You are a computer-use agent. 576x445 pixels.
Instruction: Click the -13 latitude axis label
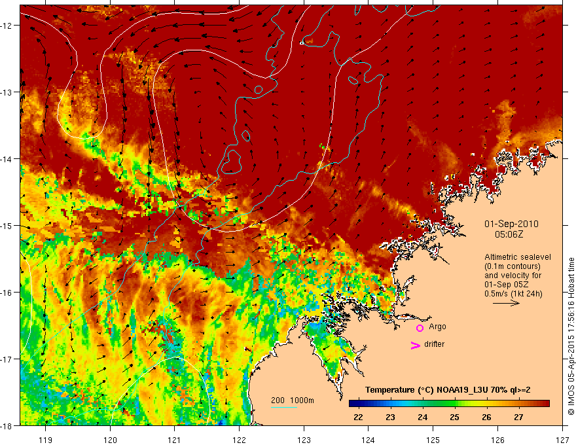[6, 92]
